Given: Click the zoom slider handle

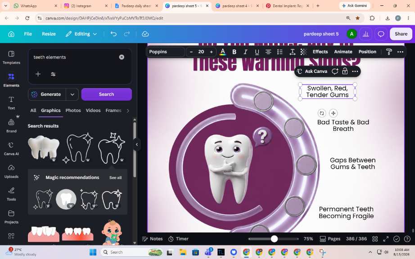Looking at the screenshot, I should [x=274, y=239].
